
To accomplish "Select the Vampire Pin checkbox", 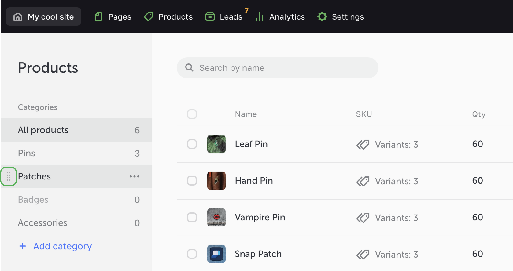I will tap(192, 217).
